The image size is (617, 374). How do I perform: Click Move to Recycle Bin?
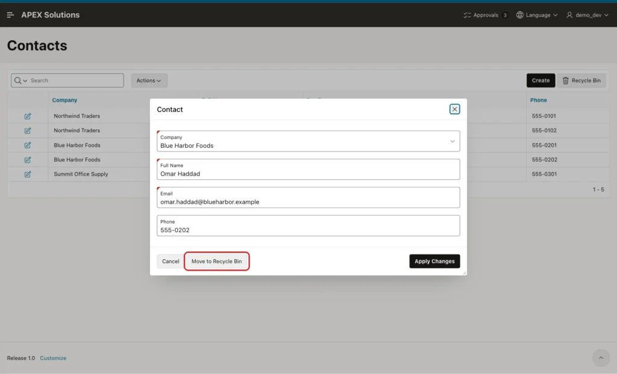[216, 261]
